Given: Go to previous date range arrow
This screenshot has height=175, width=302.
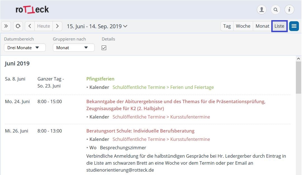Looking at the screenshot, I should coord(30,26).
